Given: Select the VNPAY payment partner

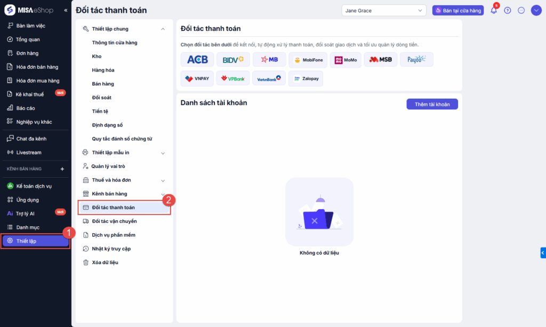Looking at the screenshot, I should [197, 78].
